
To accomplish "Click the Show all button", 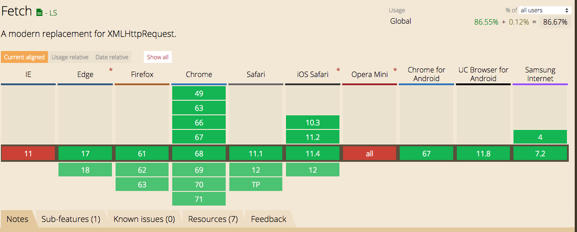I will pyautogui.click(x=158, y=57).
